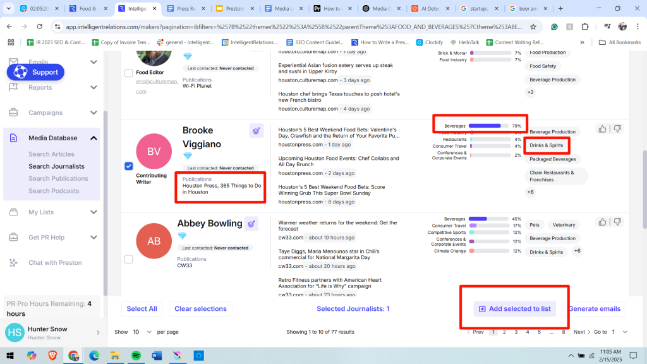Bookmark this page with star icon
Viewport: 647px width, 364px height.
(533, 27)
